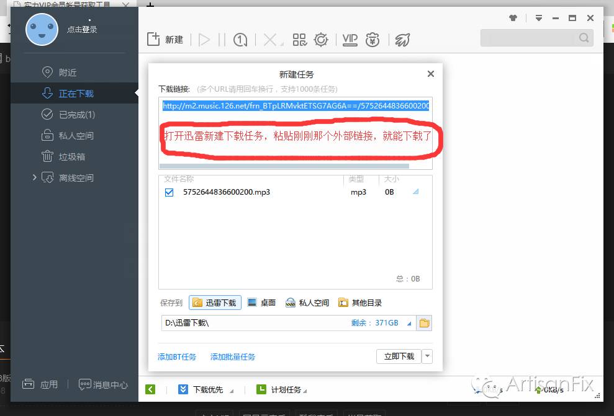
Task: Click the green collapse sidebar arrow
Action: 150,389
